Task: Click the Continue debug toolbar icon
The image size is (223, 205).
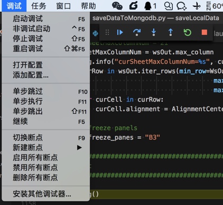Action: point(120,33)
